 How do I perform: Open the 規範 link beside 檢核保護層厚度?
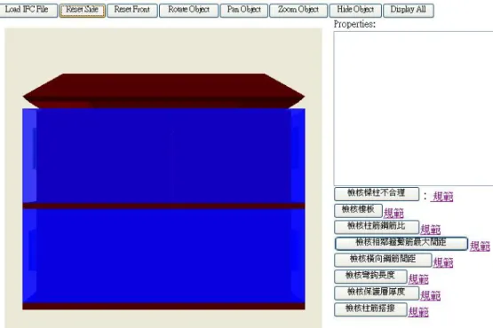pos(431,296)
